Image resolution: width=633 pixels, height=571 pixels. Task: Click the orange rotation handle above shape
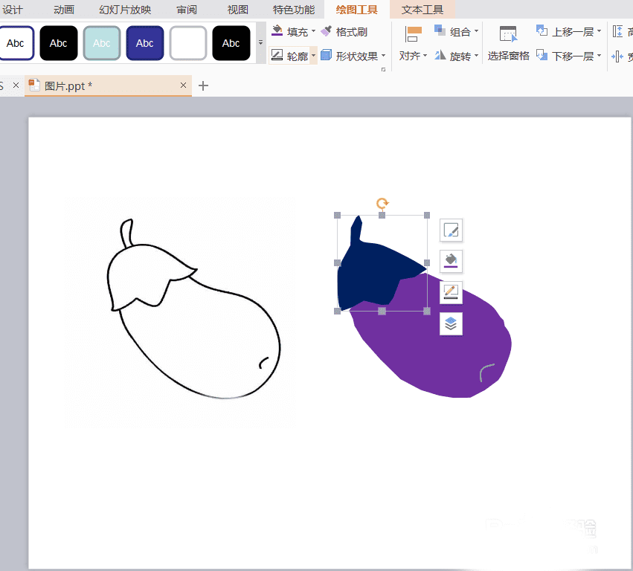click(382, 203)
